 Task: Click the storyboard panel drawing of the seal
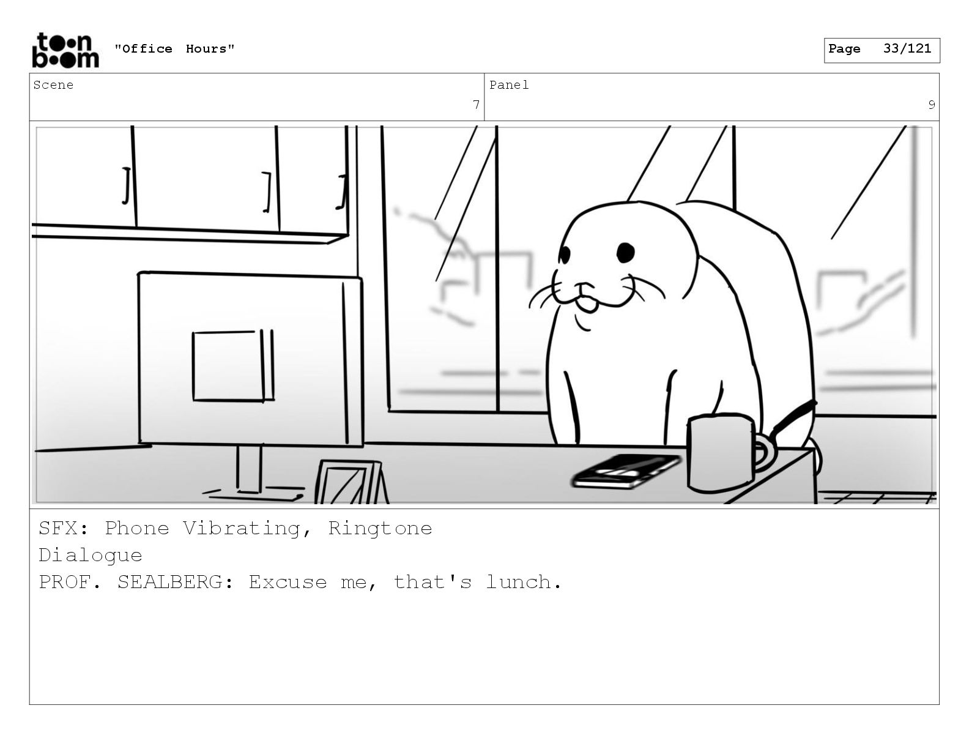484,315
